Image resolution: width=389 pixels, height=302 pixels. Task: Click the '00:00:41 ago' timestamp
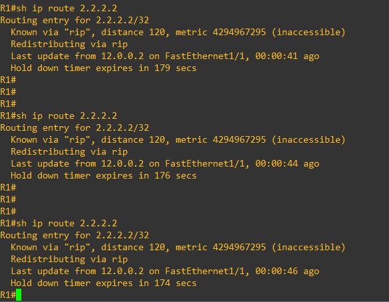[287, 56]
